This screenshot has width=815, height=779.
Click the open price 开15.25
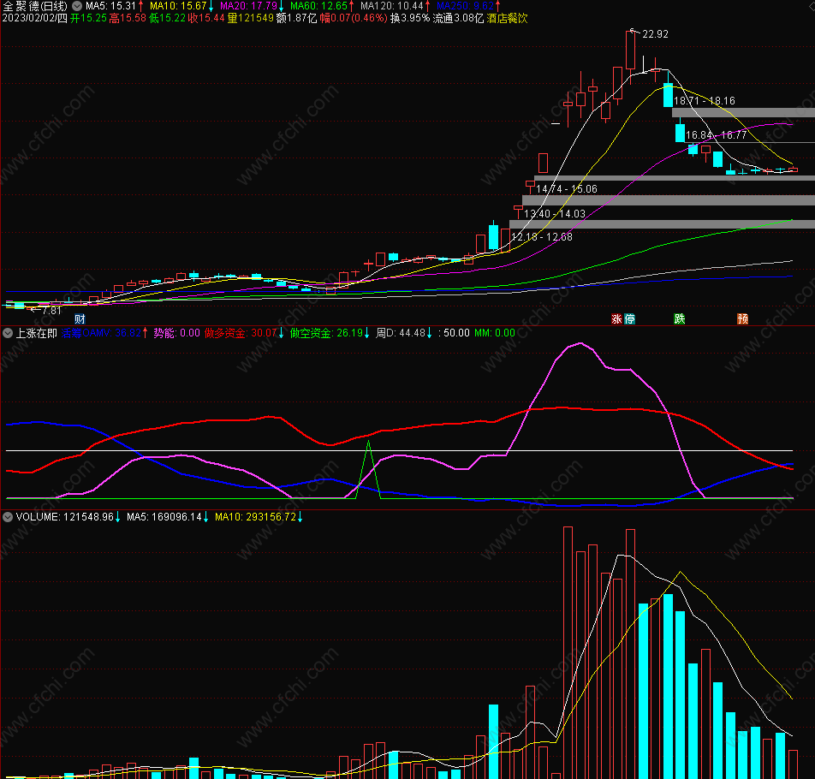(88, 19)
